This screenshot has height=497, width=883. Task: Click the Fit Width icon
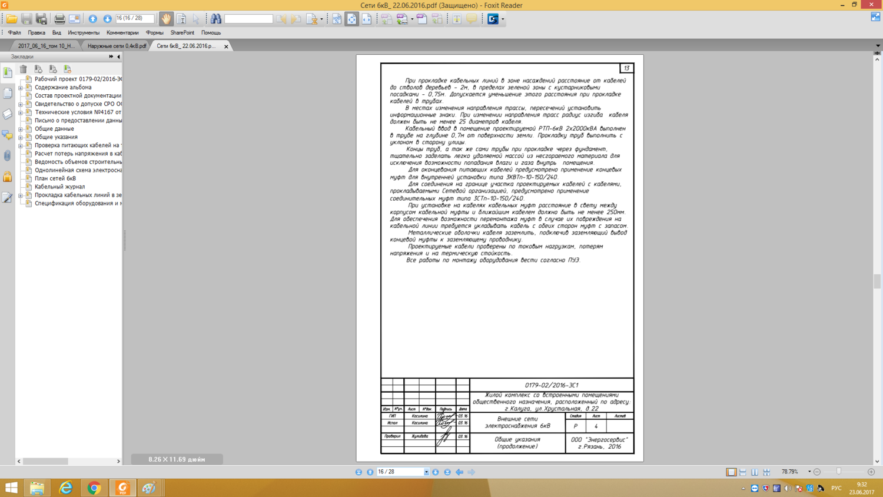(366, 19)
